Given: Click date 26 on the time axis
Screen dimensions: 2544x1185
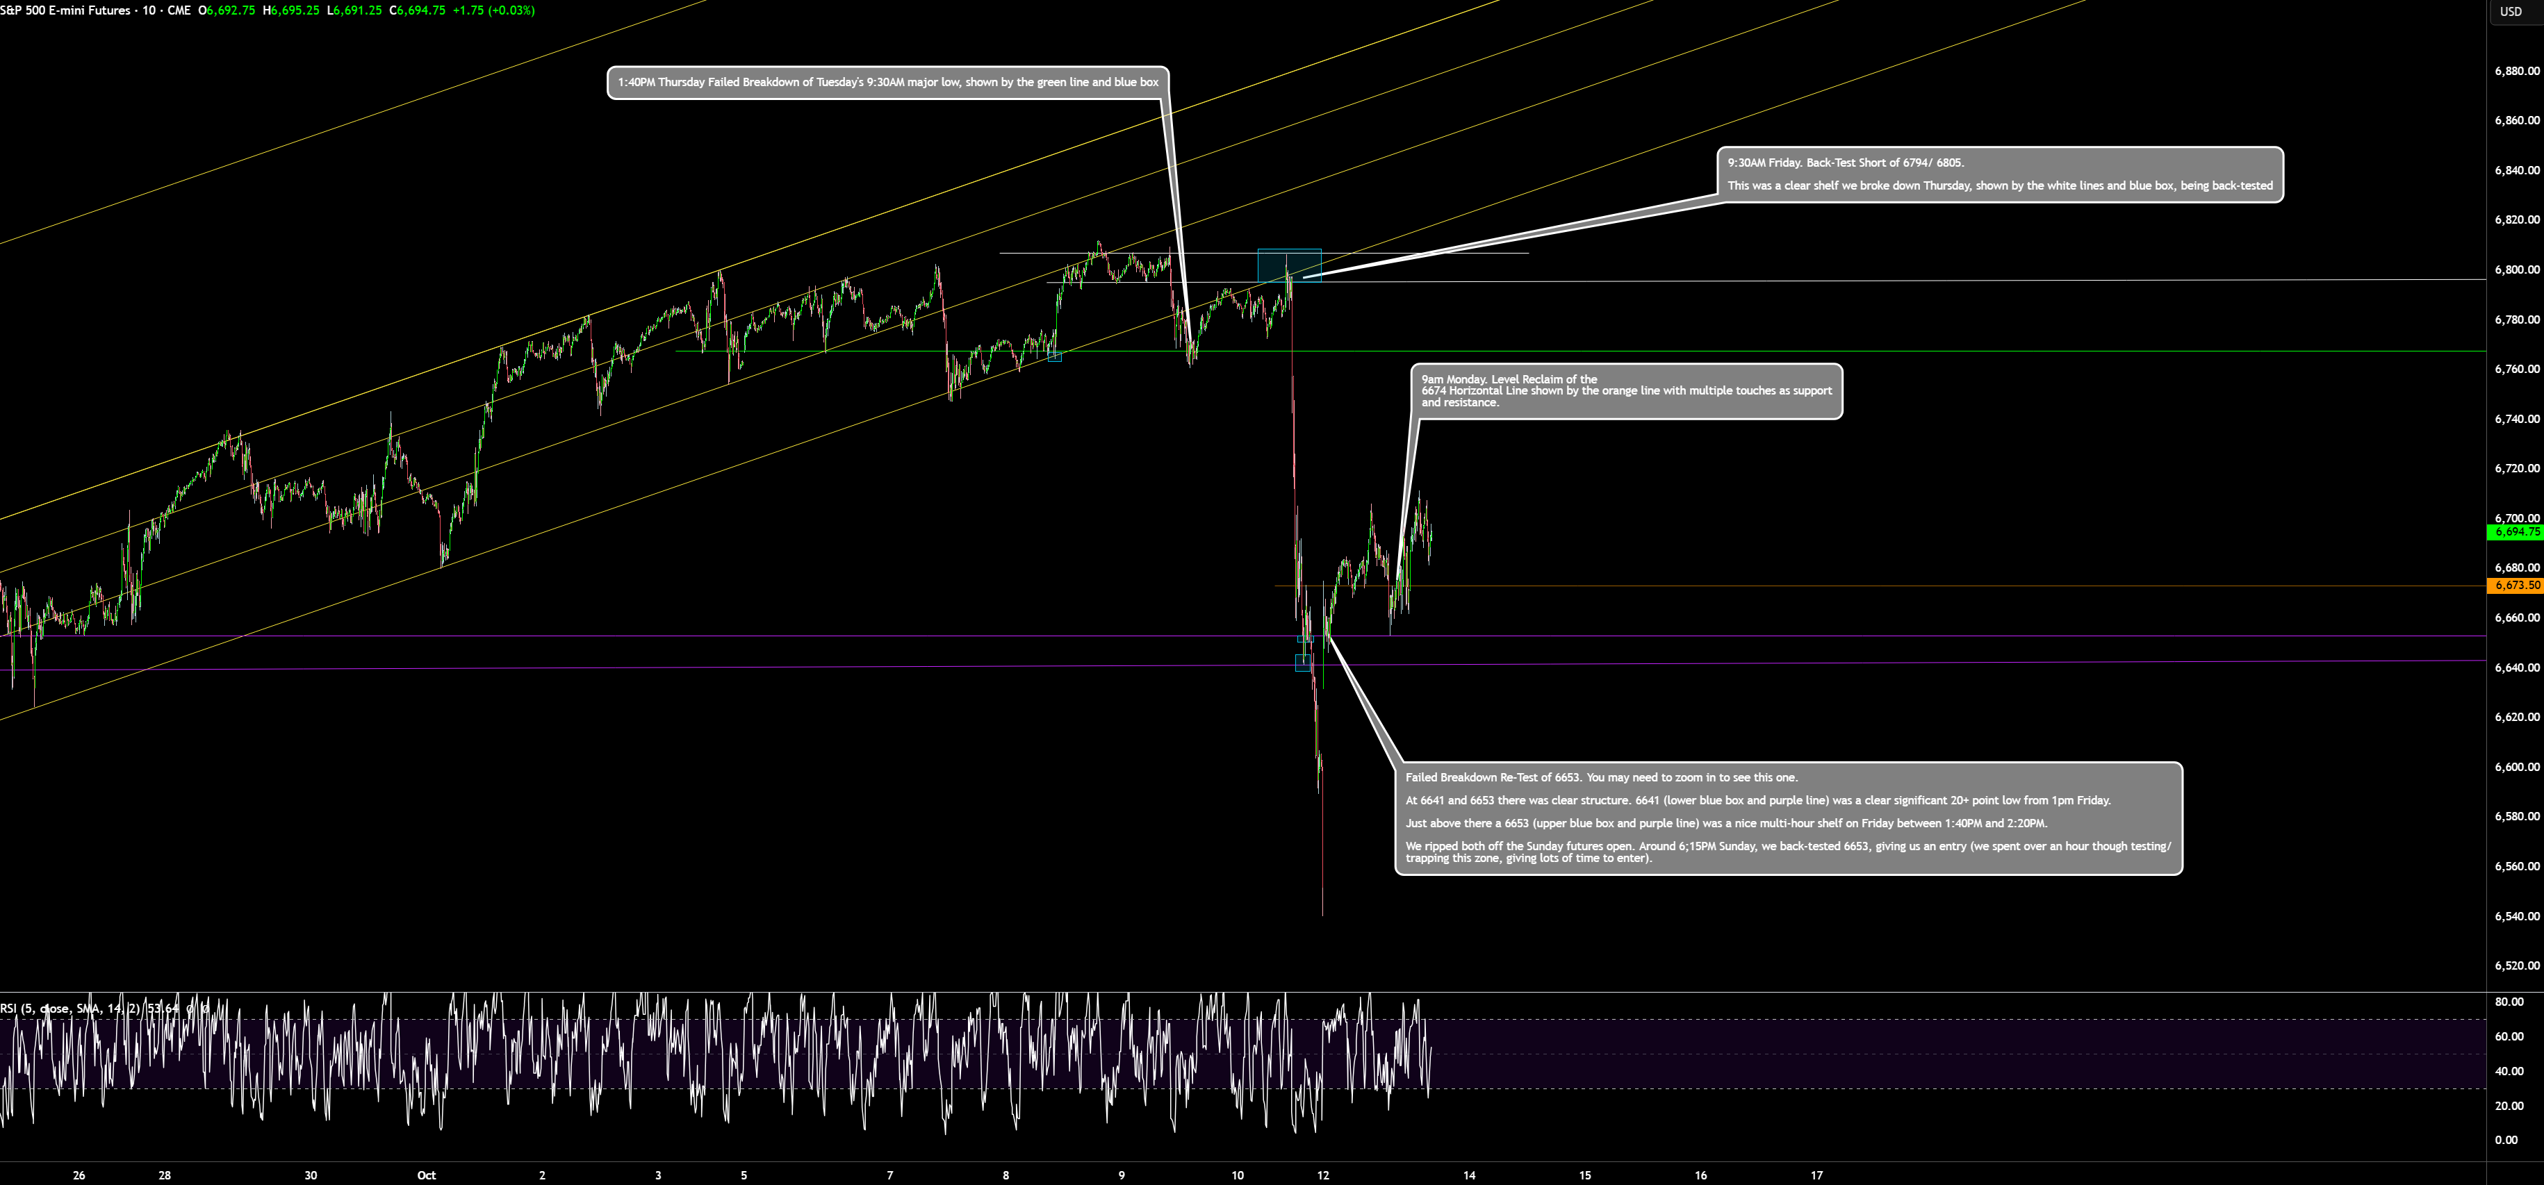Looking at the screenshot, I should (x=79, y=1175).
